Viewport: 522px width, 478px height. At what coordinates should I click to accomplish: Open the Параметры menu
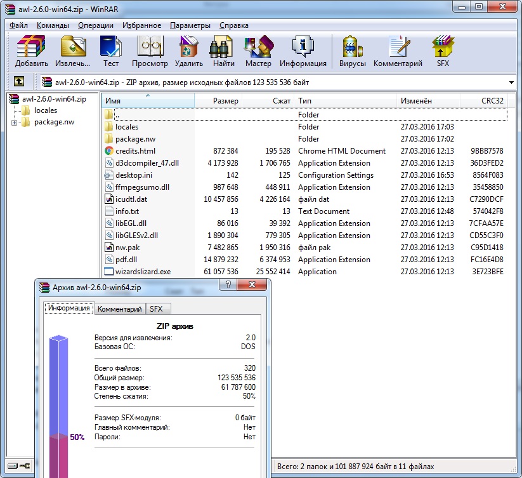[x=190, y=25]
